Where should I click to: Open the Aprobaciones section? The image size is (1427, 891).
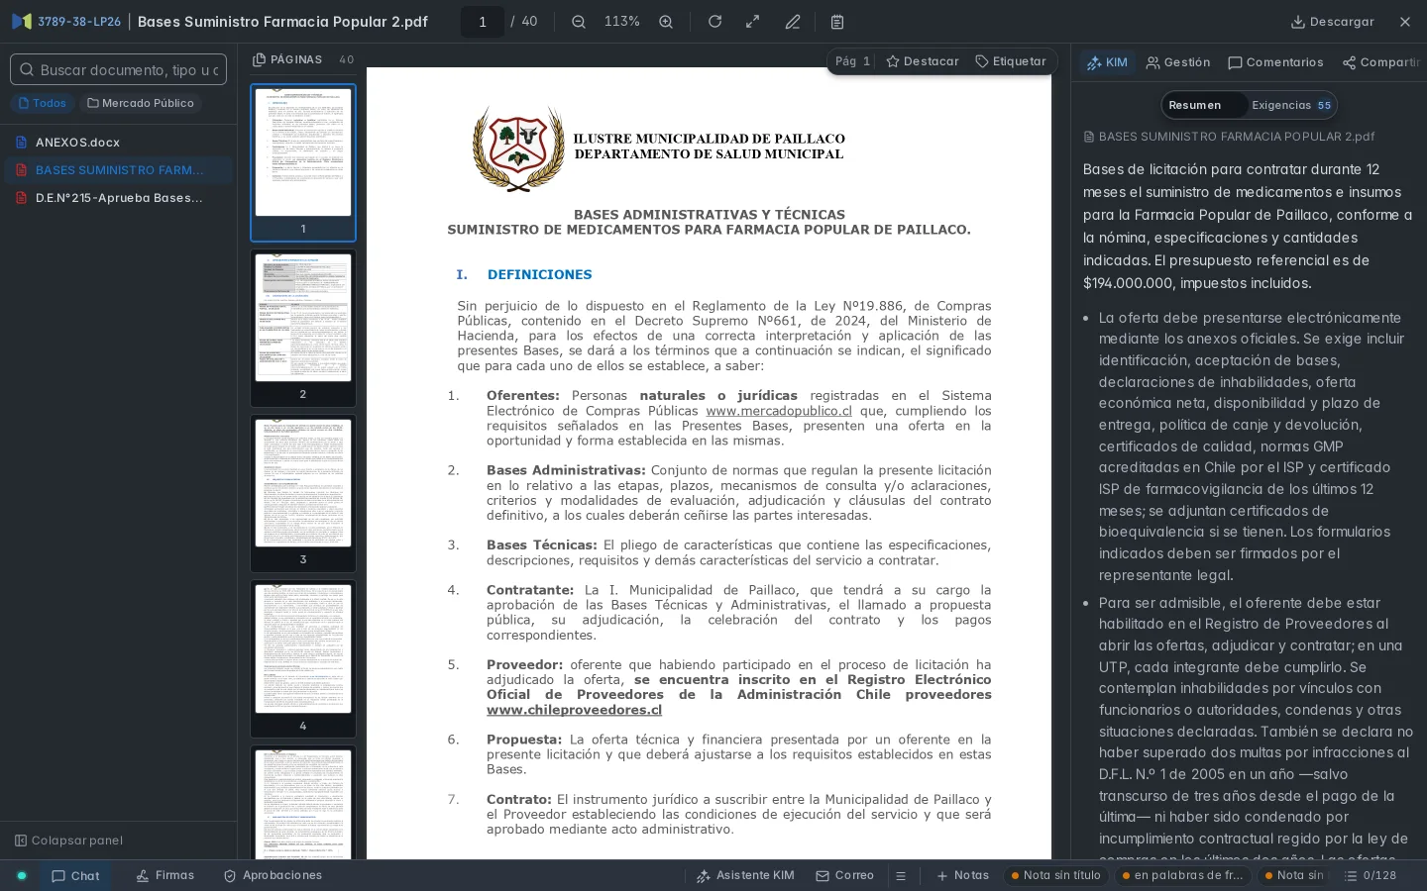click(273, 876)
